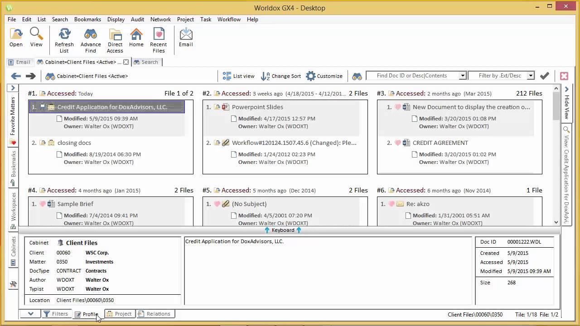This screenshot has height=326, width=580.
Task: Collapse bottom panel with chevron button
Action: click(30, 314)
